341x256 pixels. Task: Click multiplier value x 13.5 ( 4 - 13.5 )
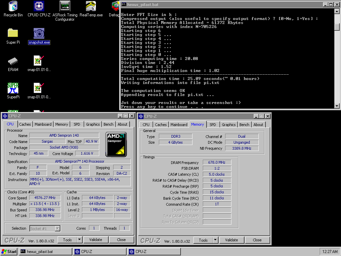tap(45, 204)
